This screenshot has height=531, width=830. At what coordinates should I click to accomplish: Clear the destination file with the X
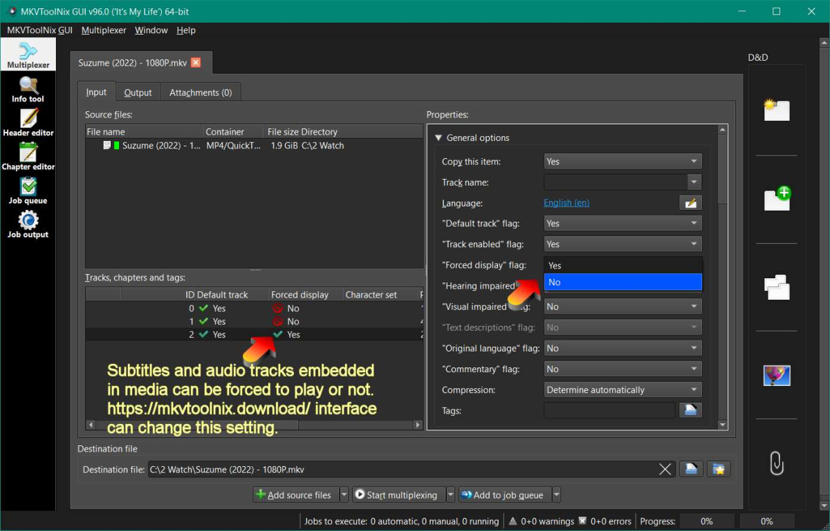point(665,469)
